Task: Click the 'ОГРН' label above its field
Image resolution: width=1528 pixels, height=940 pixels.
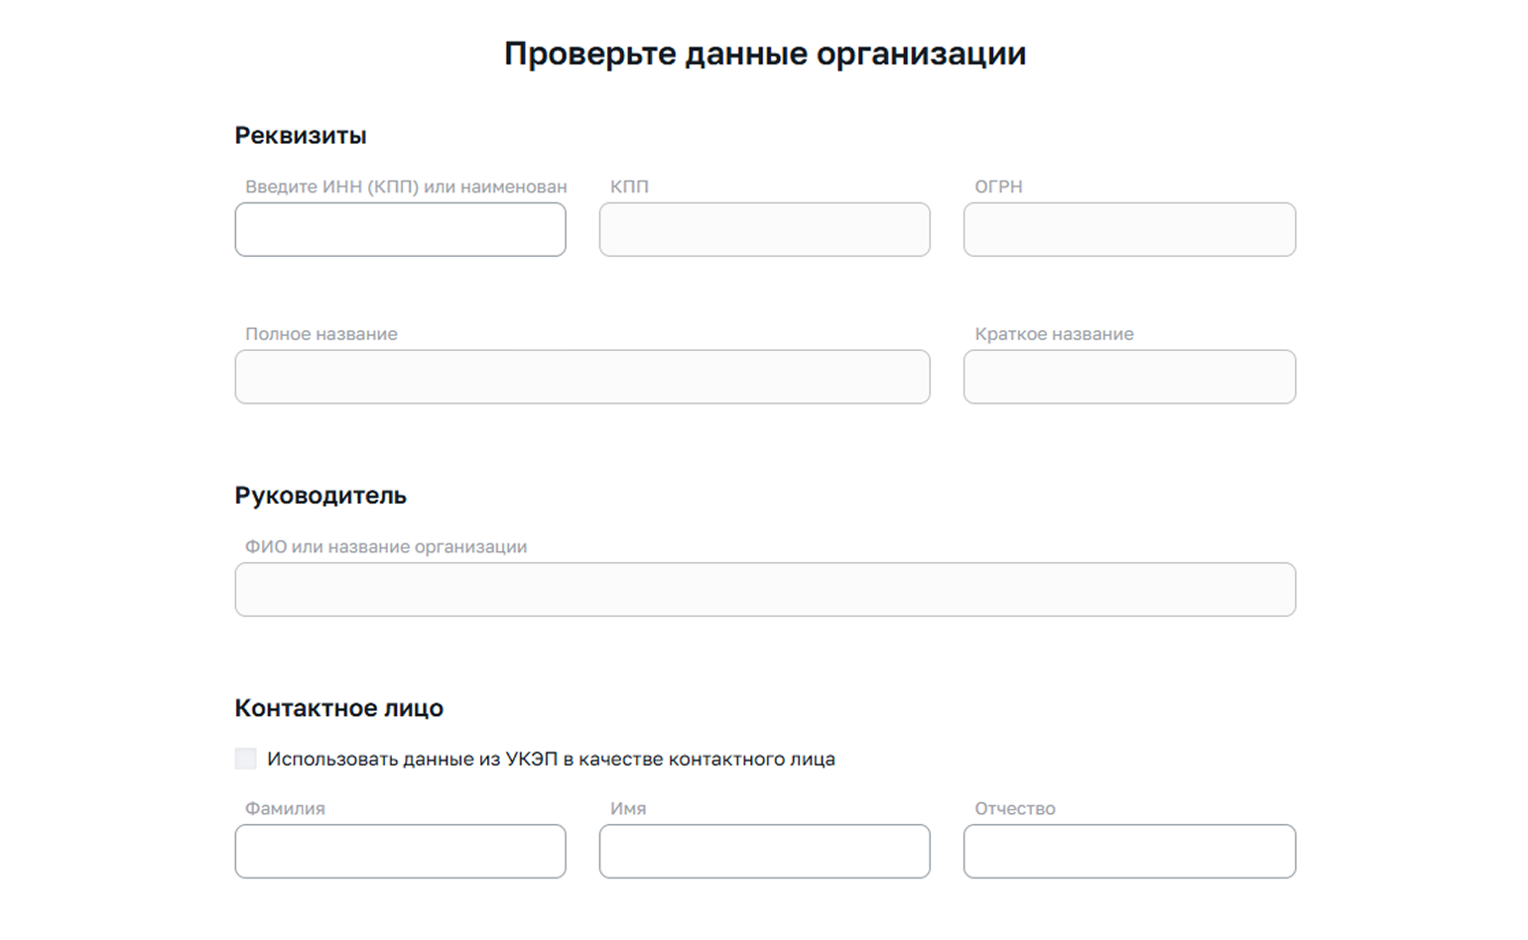Action: [x=998, y=186]
